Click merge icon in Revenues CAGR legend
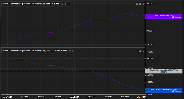The image size is (184, 99). (x=70, y=51)
